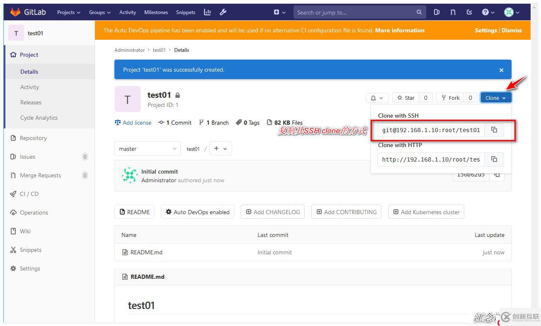
Task: Click More information in the banner
Action: [400, 30]
